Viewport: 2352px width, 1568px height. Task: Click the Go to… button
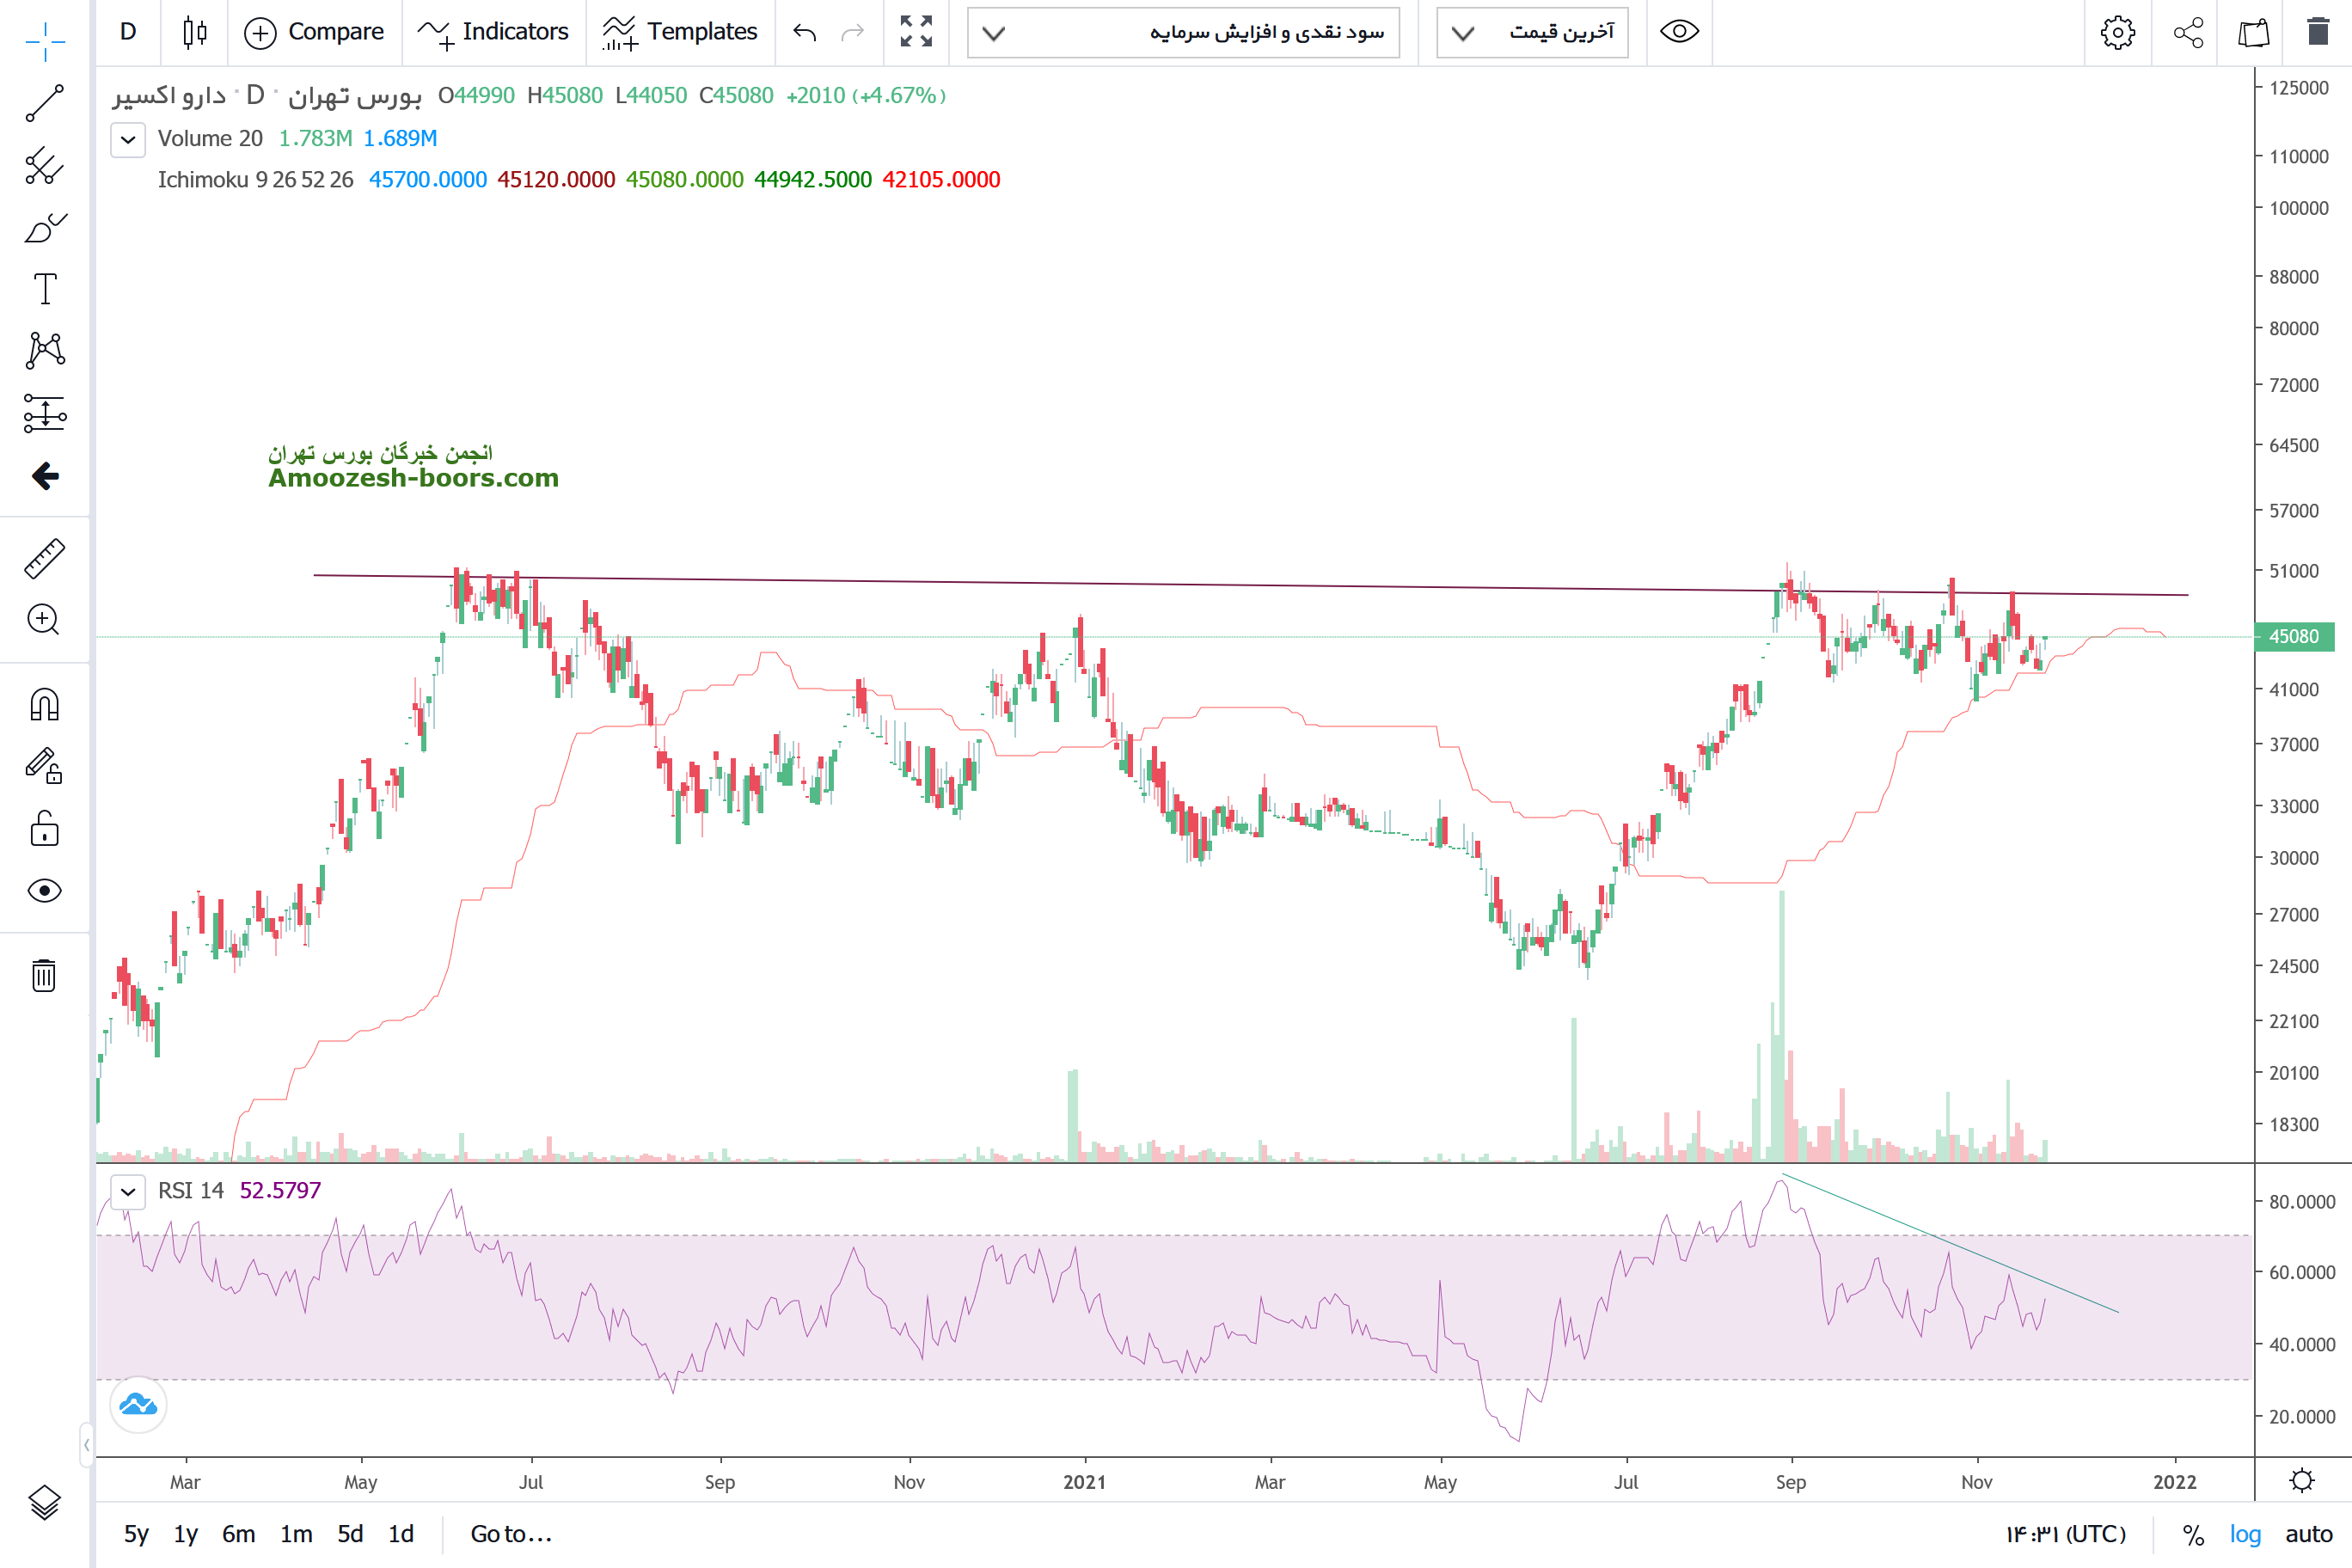coord(511,1534)
